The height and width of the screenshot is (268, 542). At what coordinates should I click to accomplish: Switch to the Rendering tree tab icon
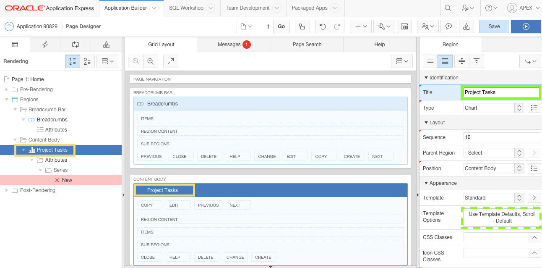(15, 45)
